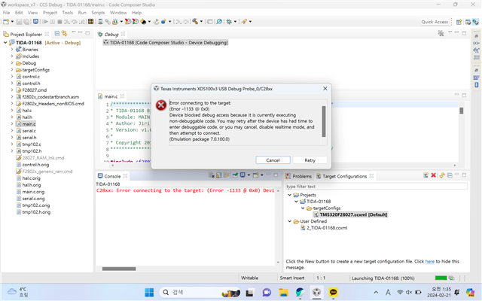Expand the Includes node
Image resolution: width=482 pixels, height=301 pixels.
[x=12, y=56]
